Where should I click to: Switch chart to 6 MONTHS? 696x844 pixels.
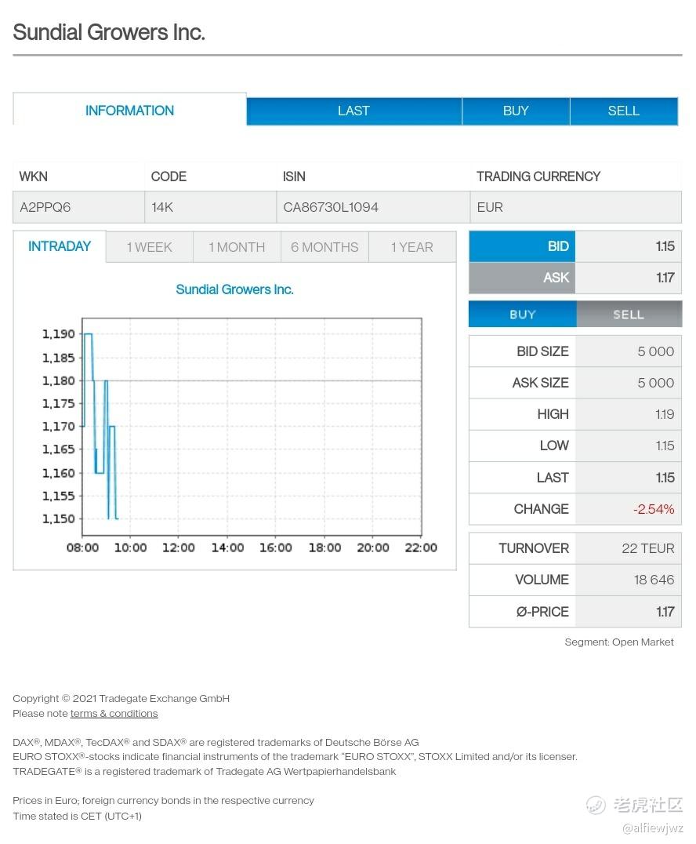pos(324,247)
